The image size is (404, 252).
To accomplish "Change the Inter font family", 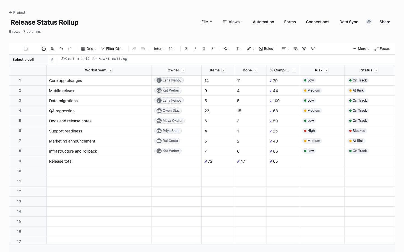I will coord(159,49).
